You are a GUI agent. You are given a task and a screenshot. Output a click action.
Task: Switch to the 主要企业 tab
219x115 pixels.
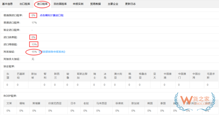[x=113, y=4]
